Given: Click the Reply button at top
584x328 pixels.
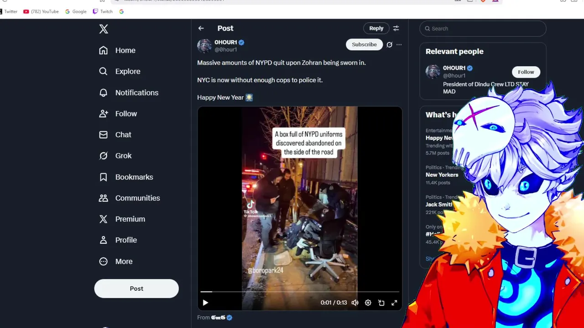Looking at the screenshot, I should point(376,28).
